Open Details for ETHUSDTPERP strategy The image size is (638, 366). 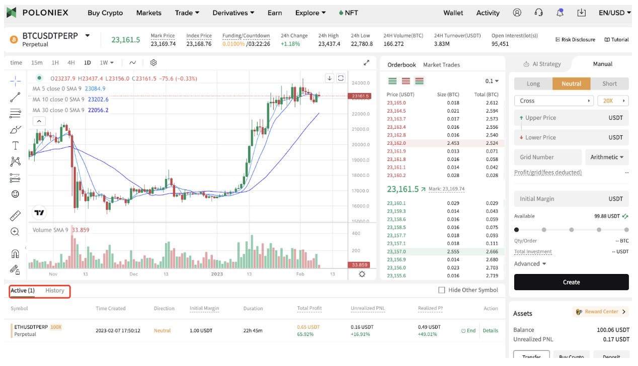[x=491, y=331]
